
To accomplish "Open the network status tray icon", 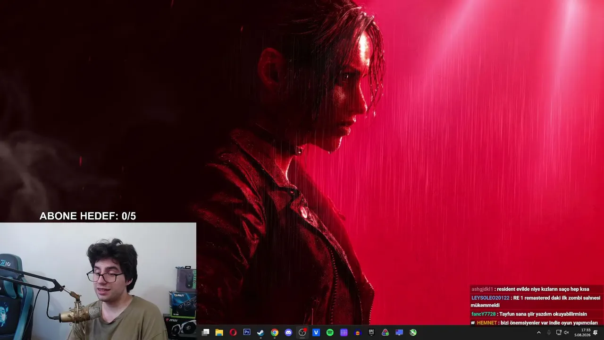I will pos(559,332).
